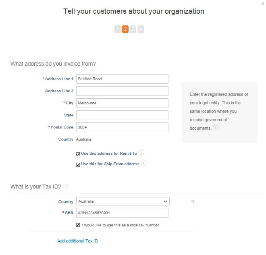Image resolution: width=266 pixels, height=255 pixels.
Task: Select step 2 indicator
Action: [125, 29]
